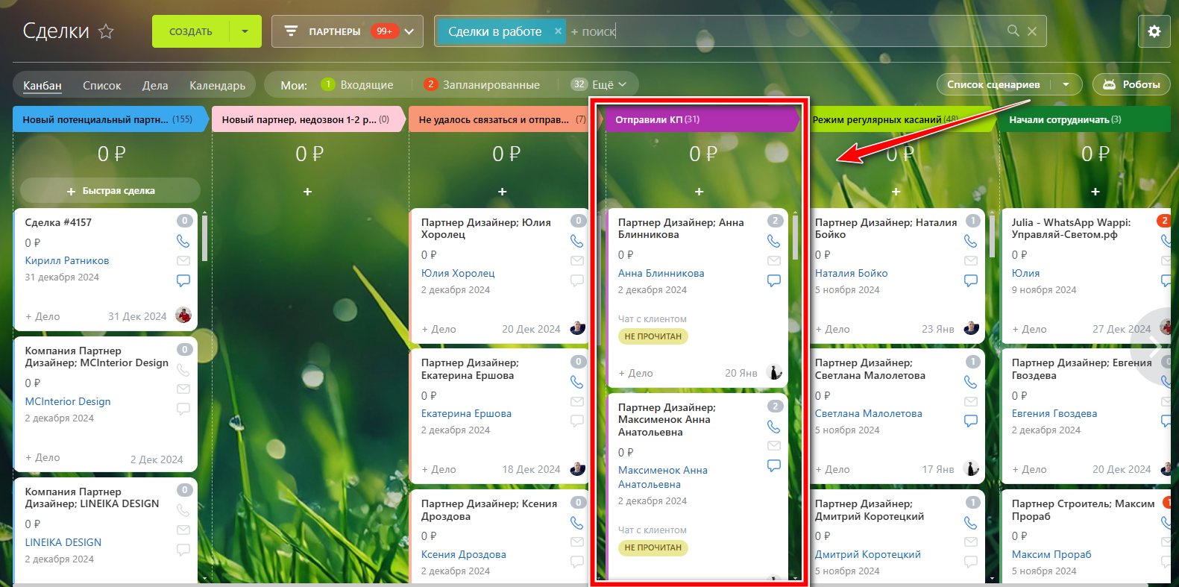Open contact link Максим Прораб
The height and width of the screenshot is (587, 1179).
pos(1051,554)
